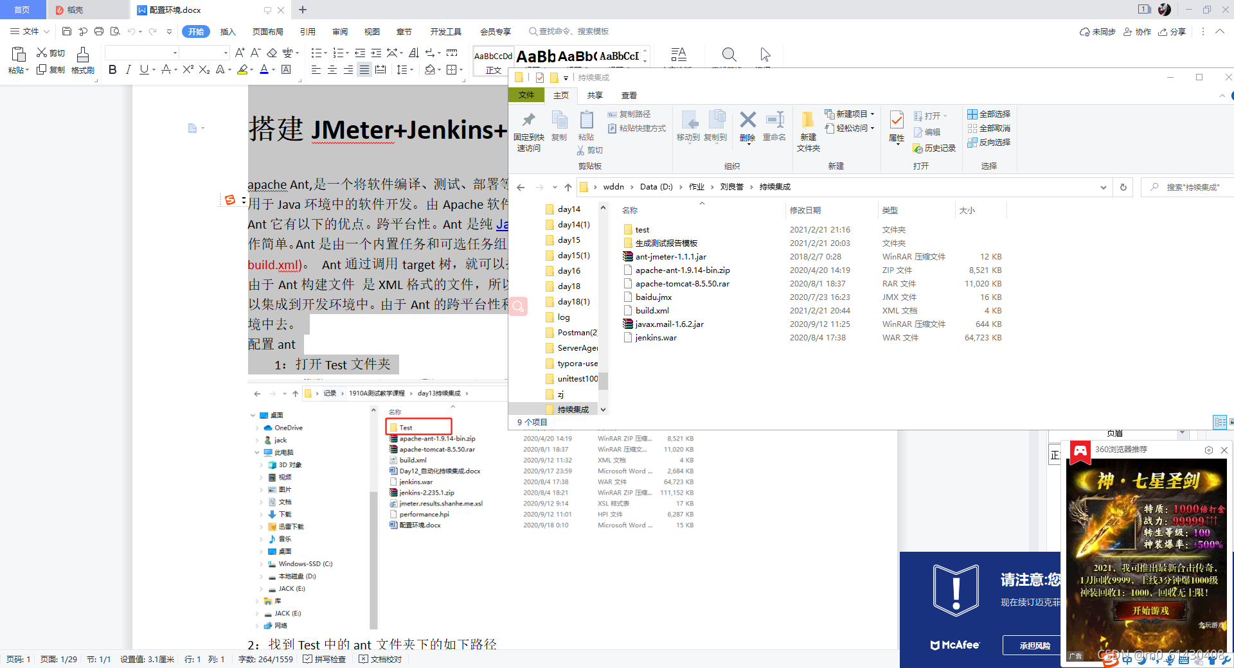This screenshot has width=1234, height=668.
Task: Center align text in WPS
Action: tap(332, 69)
